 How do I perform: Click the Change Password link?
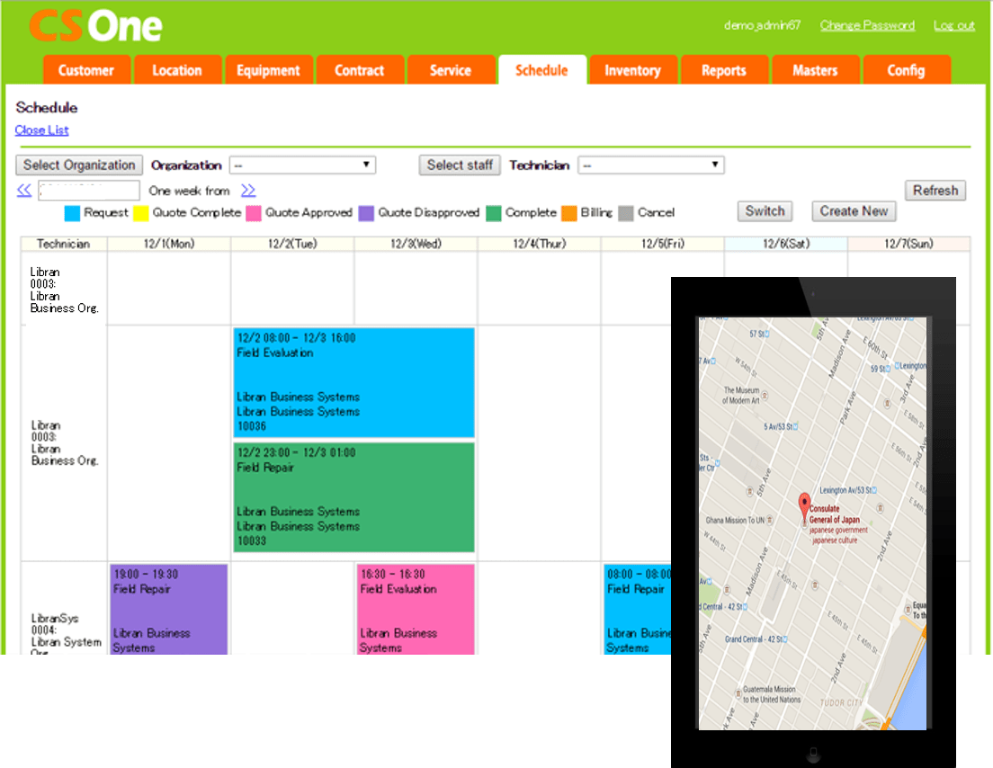(867, 25)
